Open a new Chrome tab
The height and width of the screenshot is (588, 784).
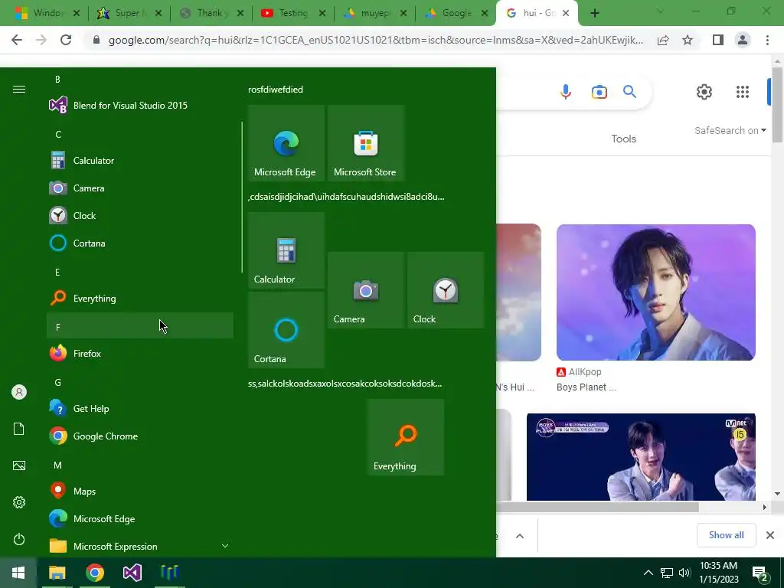tap(594, 13)
